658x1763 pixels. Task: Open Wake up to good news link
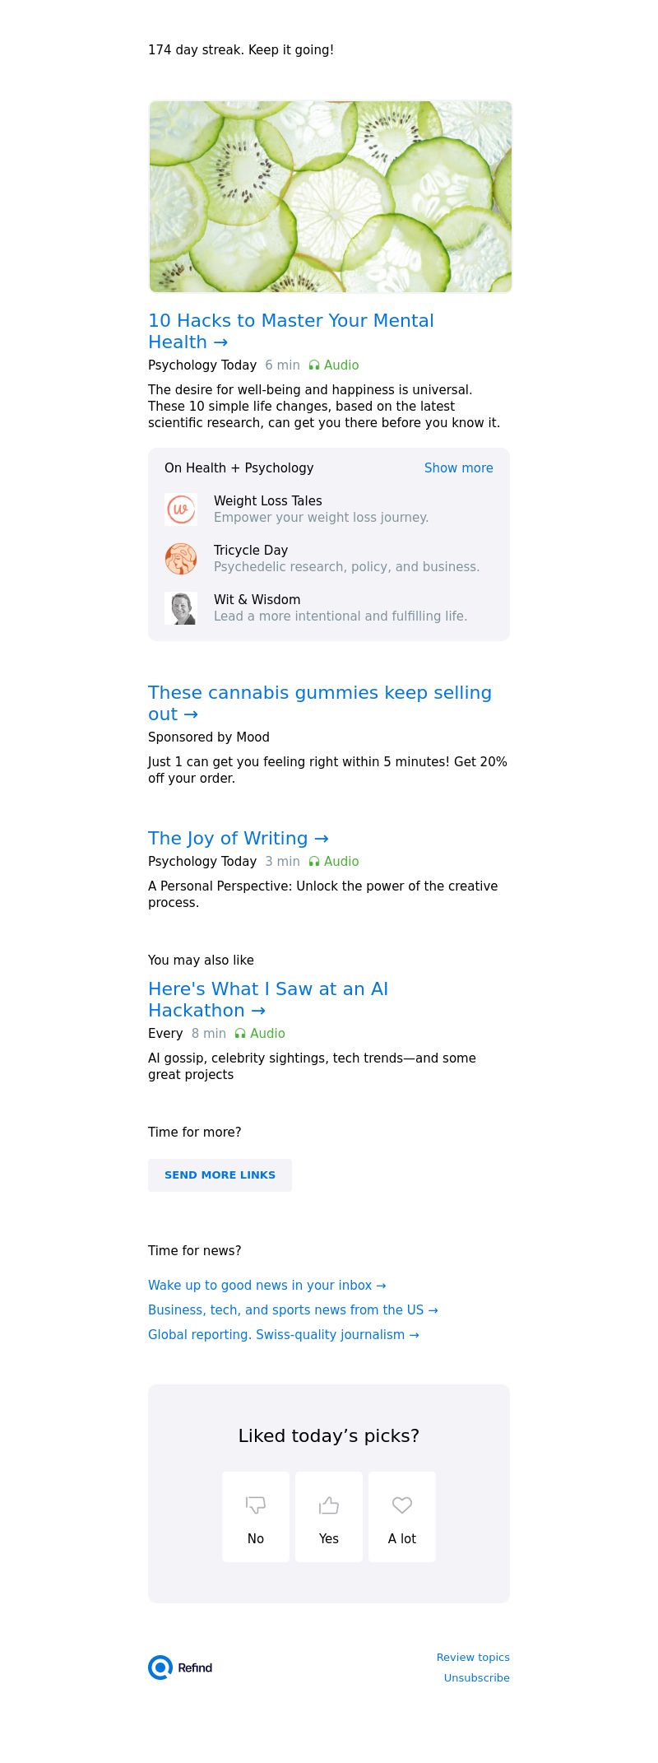(266, 1286)
